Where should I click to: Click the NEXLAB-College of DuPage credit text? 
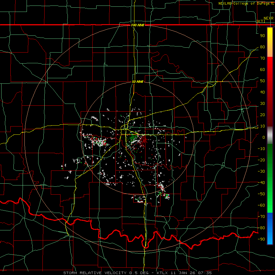(x=246, y=3)
